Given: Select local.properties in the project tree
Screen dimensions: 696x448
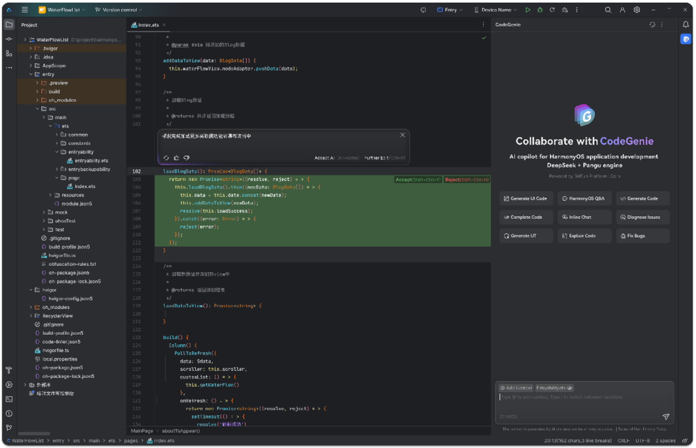Looking at the screenshot, I should coord(56,359).
